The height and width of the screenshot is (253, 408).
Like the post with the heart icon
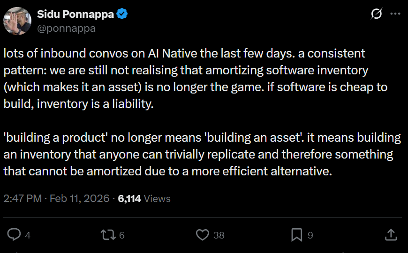pos(202,235)
